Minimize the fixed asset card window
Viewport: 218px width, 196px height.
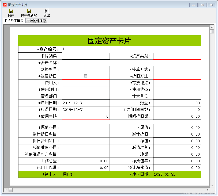click(x=194, y=5)
